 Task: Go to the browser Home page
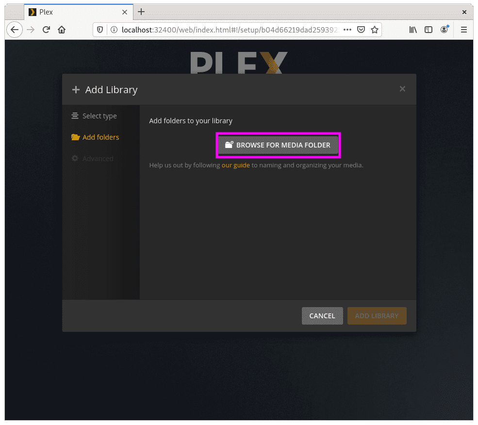[62, 30]
